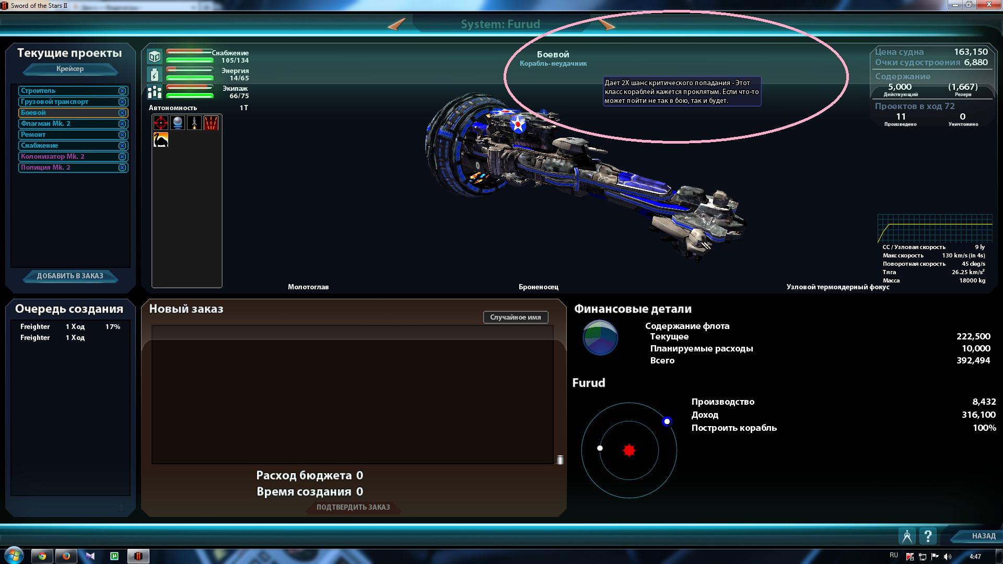The width and height of the screenshot is (1003, 564).
Task: Click the red Furud star
Action: (x=629, y=450)
